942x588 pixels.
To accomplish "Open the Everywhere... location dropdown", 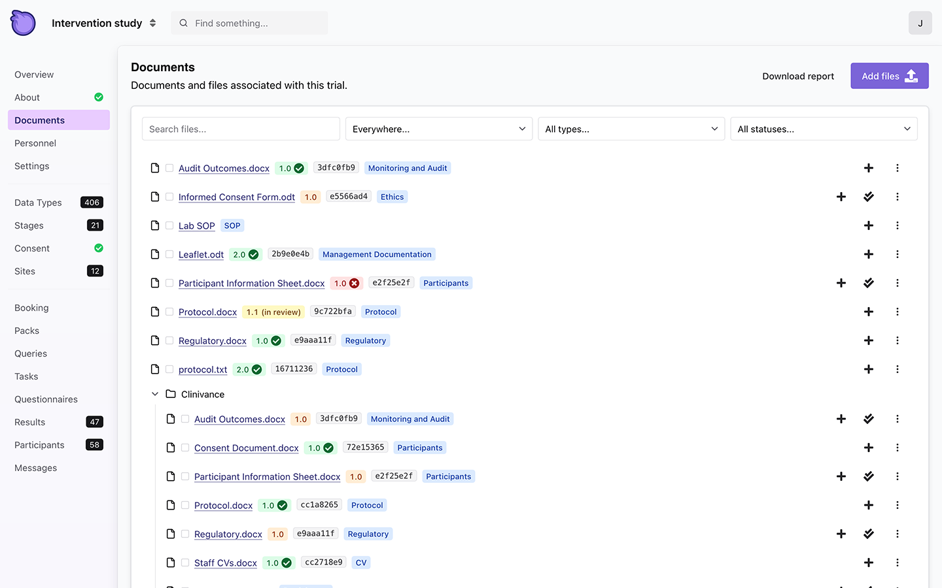I will coord(439,129).
